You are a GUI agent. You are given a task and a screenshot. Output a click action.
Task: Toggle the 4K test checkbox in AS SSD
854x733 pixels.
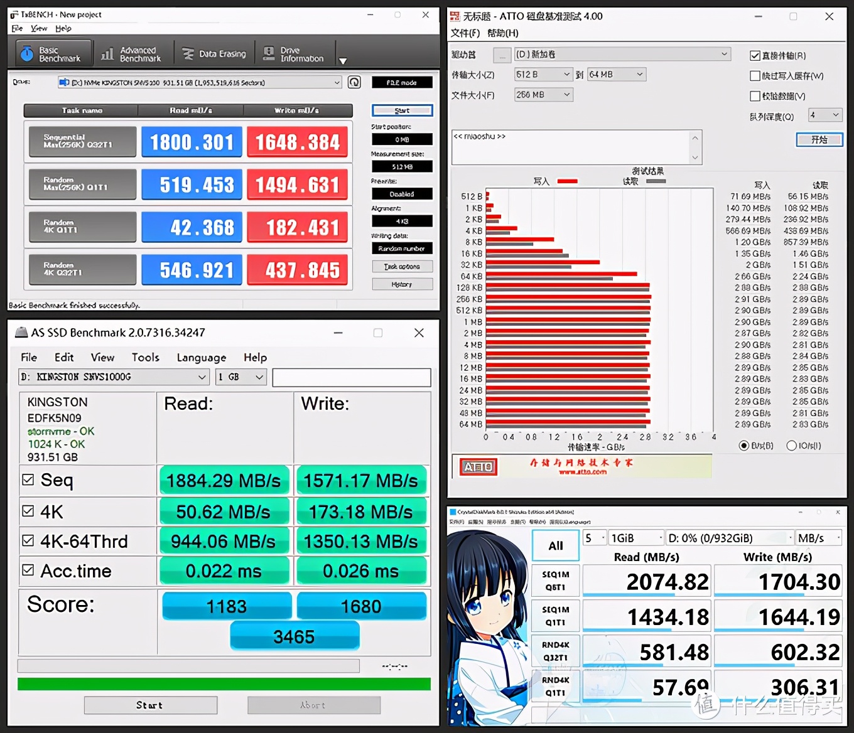click(28, 511)
